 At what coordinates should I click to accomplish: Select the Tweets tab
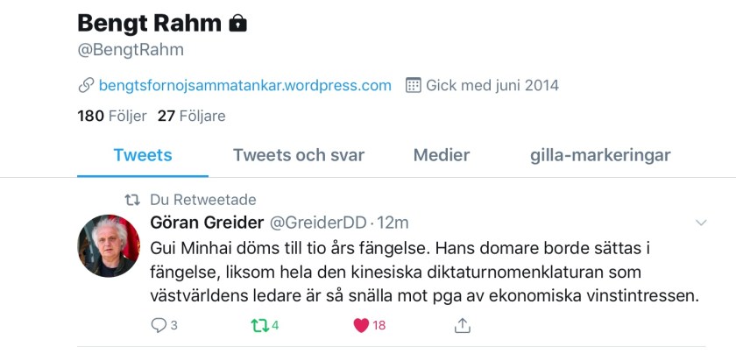click(x=143, y=155)
